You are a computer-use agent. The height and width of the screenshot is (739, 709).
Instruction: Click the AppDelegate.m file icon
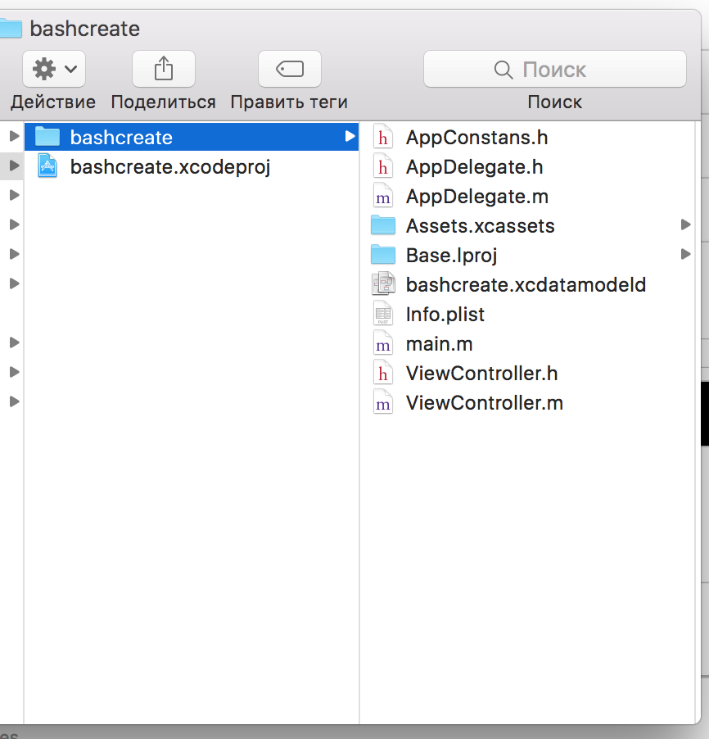click(x=383, y=197)
